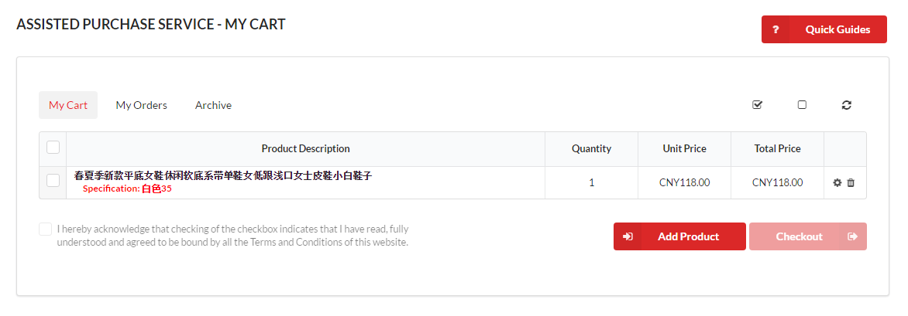This screenshot has width=908, height=316.
Task: Click the refresh cart icon
Action: click(x=847, y=105)
